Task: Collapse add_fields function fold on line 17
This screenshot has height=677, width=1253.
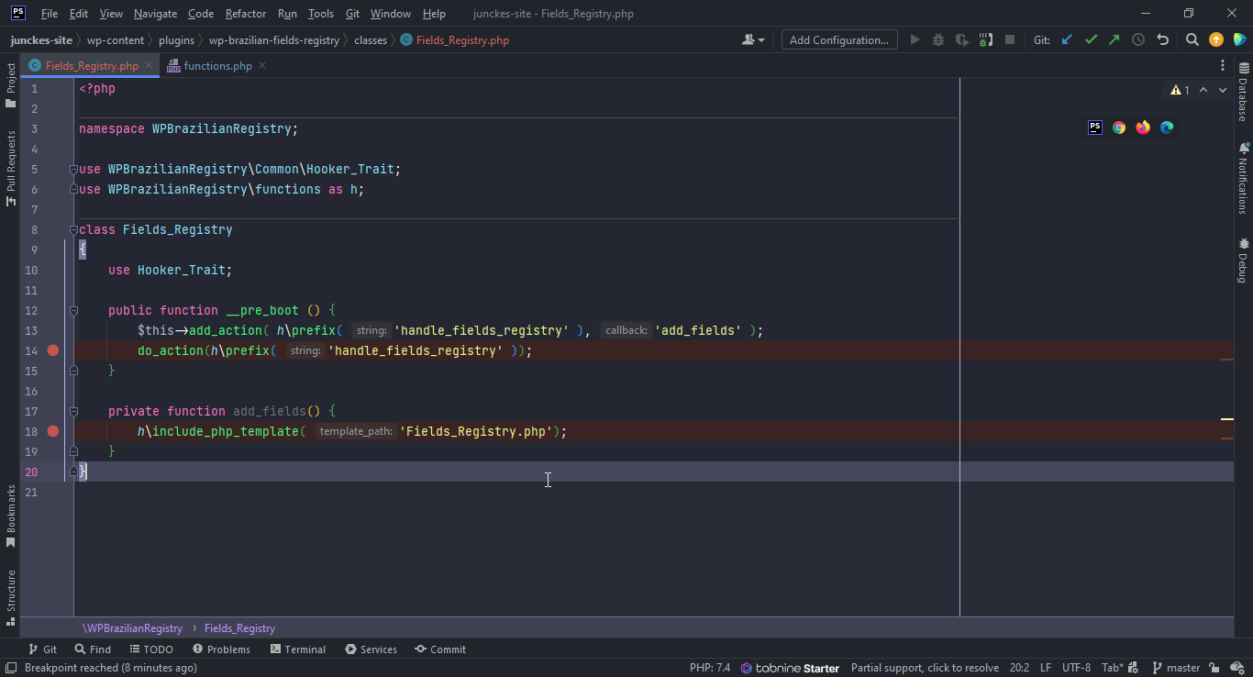Action: click(x=73, y=411)
